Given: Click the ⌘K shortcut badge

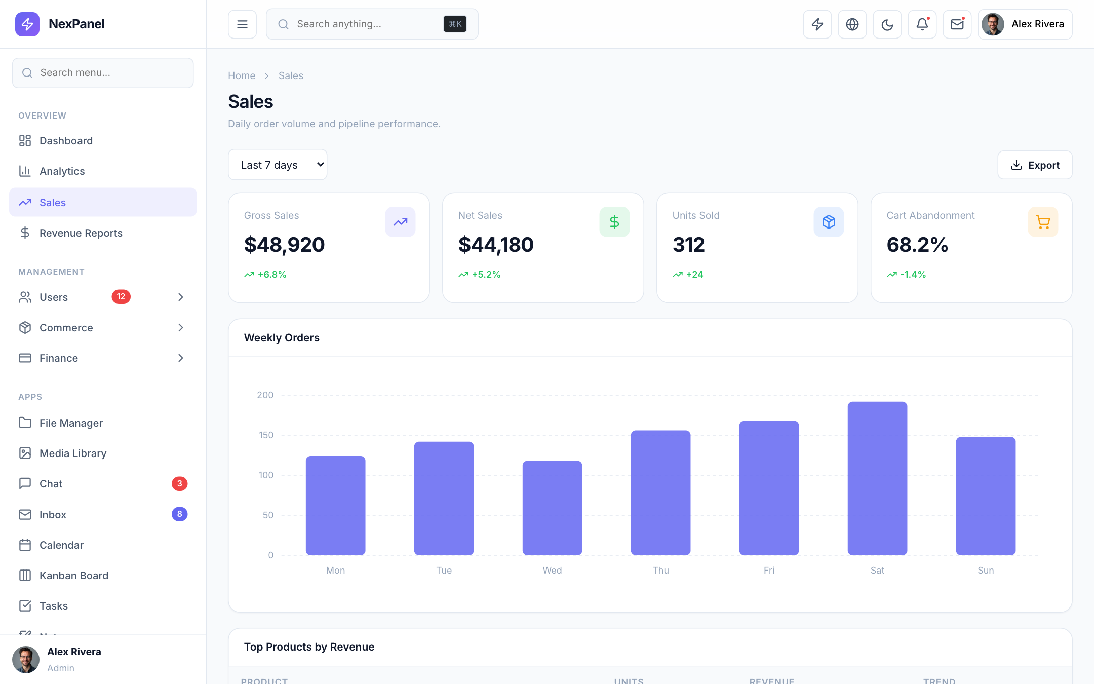Looking at the screenshot, I should tap(455, 24).
